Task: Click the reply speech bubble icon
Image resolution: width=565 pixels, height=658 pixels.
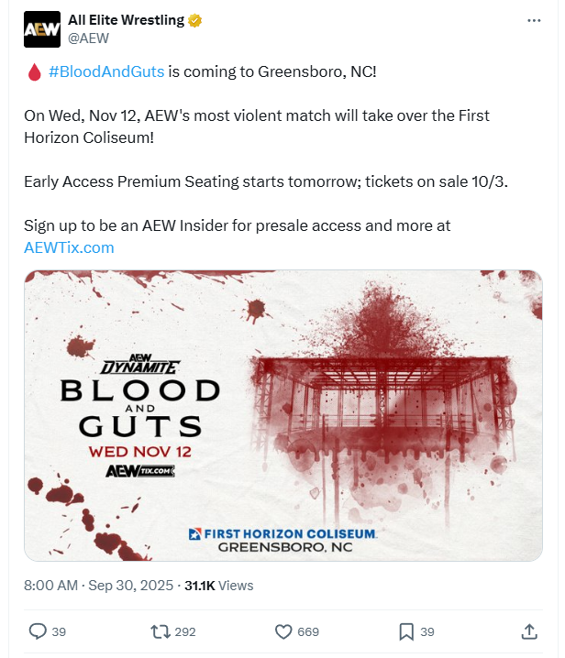Action: [38, 631]
